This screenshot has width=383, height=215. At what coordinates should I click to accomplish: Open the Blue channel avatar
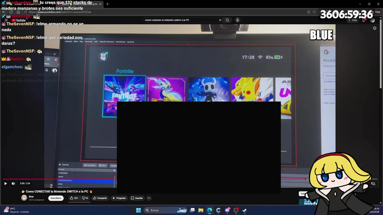24,198
